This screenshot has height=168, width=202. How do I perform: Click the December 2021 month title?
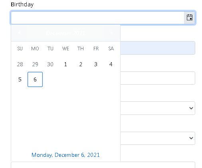(65, 33)
